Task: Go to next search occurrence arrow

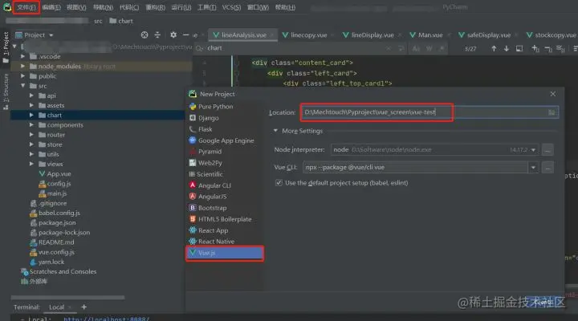Action: pyautogui.click(x=506, y=49)
